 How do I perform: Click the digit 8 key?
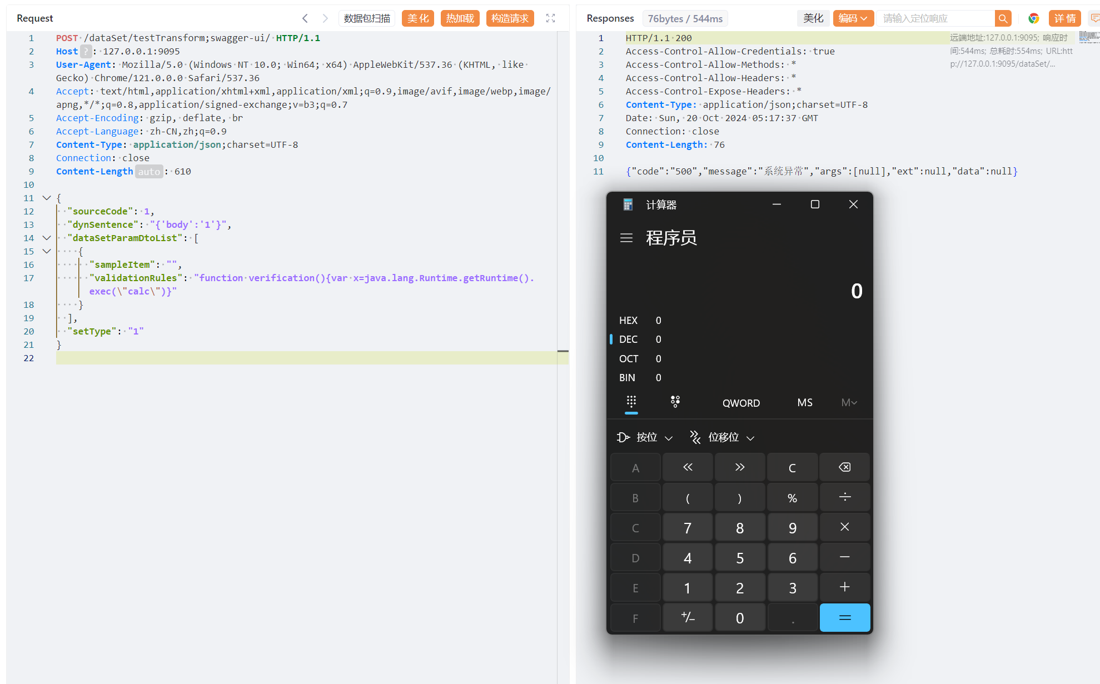(740, 527)
